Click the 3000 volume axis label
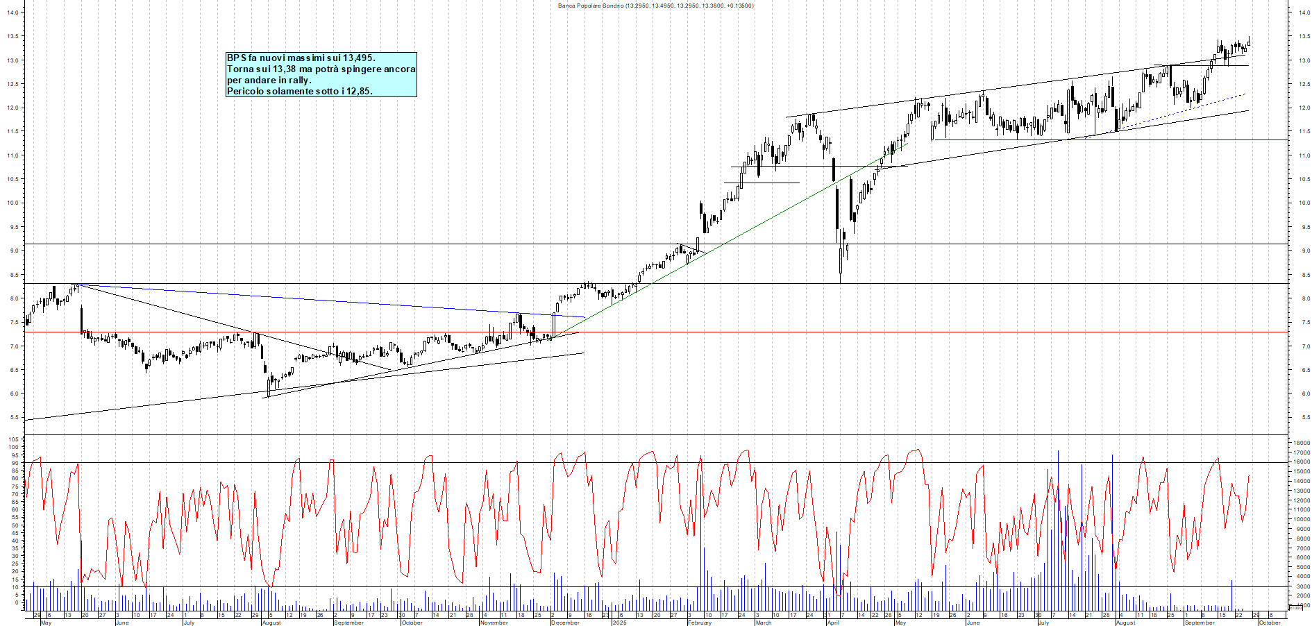Screen dimensions: 1312x626 click(x=1303, y=586)
